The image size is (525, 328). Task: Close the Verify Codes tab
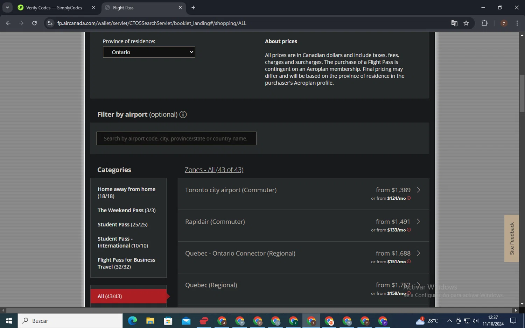(93, 7)
